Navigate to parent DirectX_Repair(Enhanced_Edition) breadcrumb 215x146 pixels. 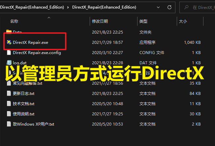coord(32,7)
